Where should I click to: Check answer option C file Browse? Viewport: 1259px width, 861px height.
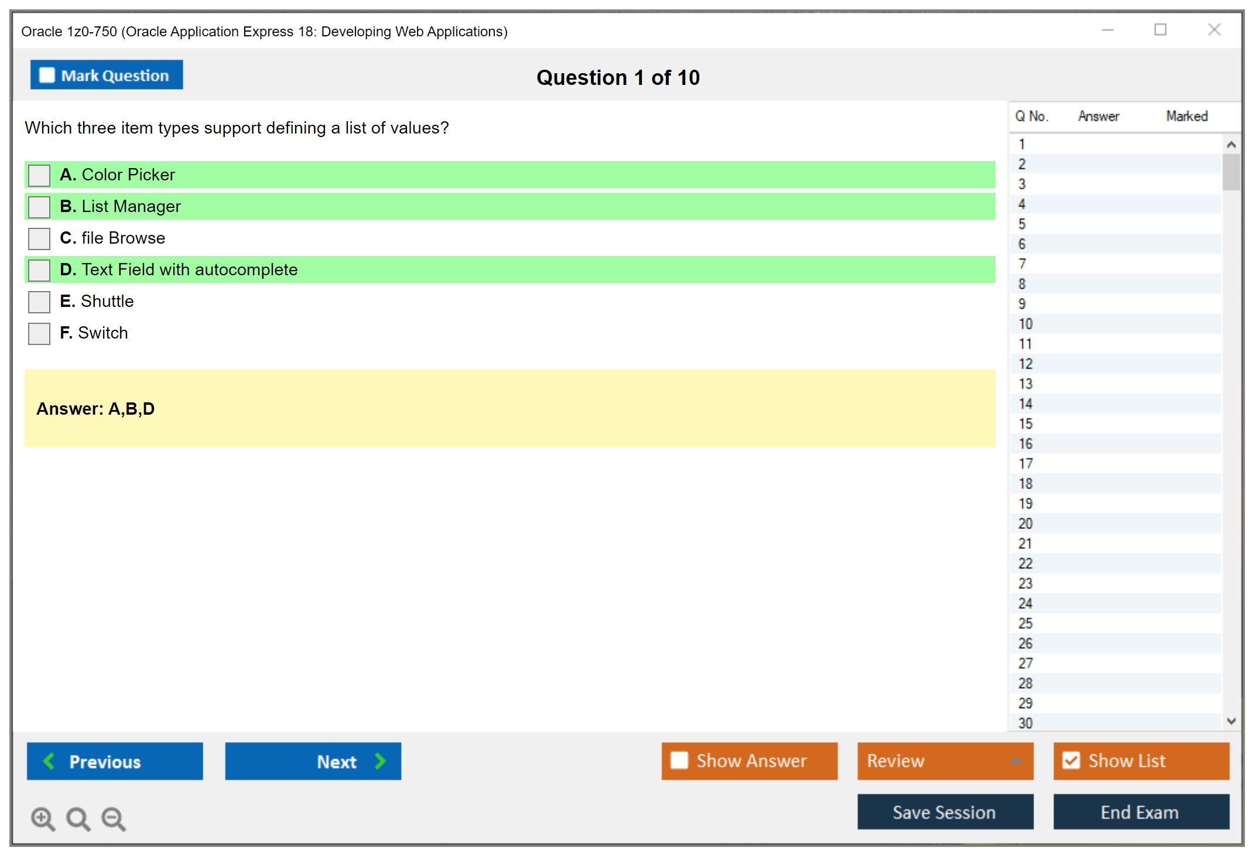[x=39, y=238]
